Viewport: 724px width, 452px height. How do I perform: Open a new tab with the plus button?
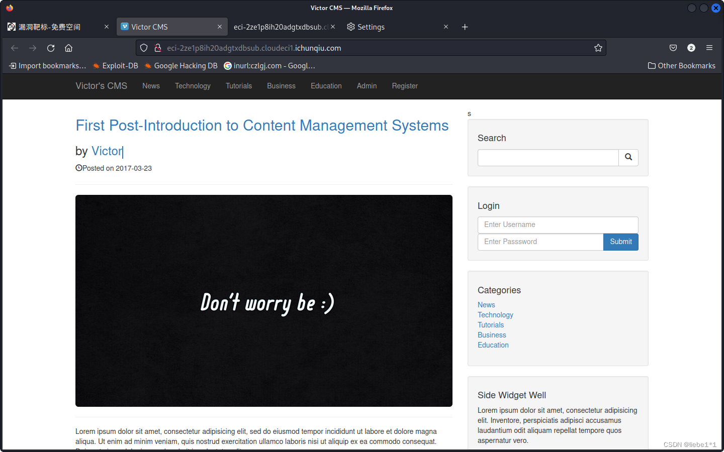pyautogui.click(x=465, y=27)
